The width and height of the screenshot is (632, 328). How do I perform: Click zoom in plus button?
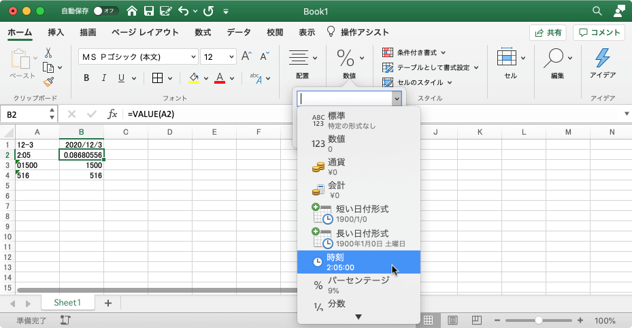pyautogui.click(x=580, y=321)
